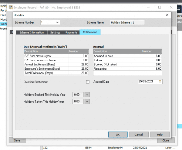
Task: Select the Accrued to date row
Action: (x=127, y=56)
